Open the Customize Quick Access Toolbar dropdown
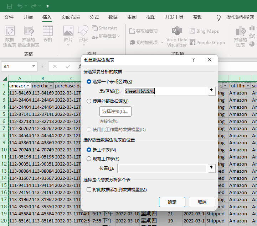The height and width of the screenshot is (226, 257). [x=47, y=6]
